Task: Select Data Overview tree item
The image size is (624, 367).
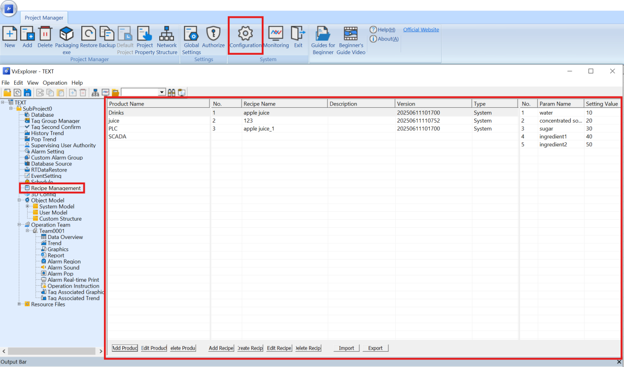Action: (x=65, y=237)
